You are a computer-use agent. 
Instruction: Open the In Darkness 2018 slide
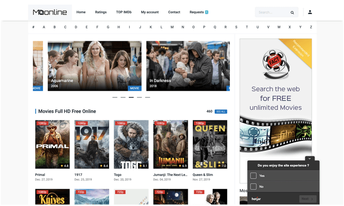coord(188,66)
